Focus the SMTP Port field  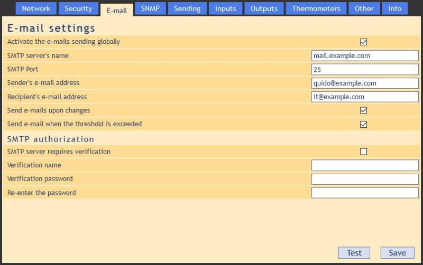(x=365, y=70)
